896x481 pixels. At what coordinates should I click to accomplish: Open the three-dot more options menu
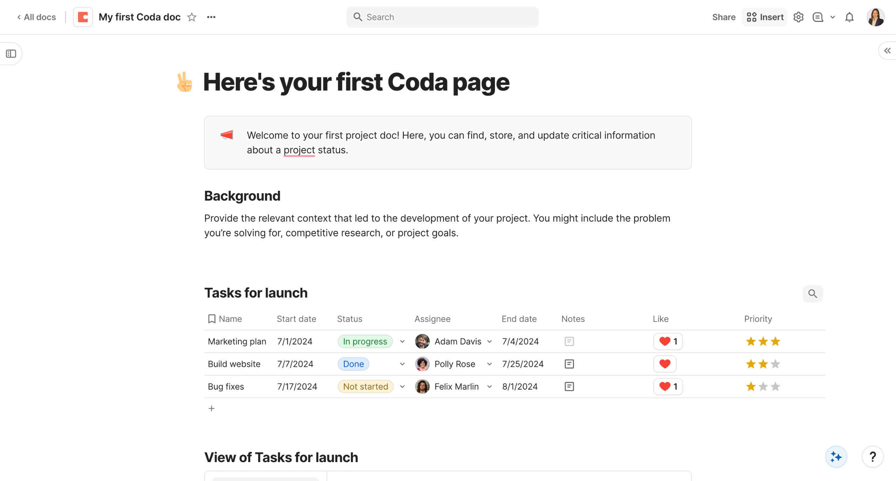tap(211, 17)
